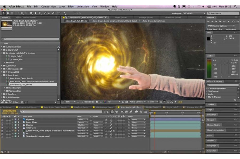Toggle fx switch on layer 5
This screenshot has height=159, width=240.
114,131
